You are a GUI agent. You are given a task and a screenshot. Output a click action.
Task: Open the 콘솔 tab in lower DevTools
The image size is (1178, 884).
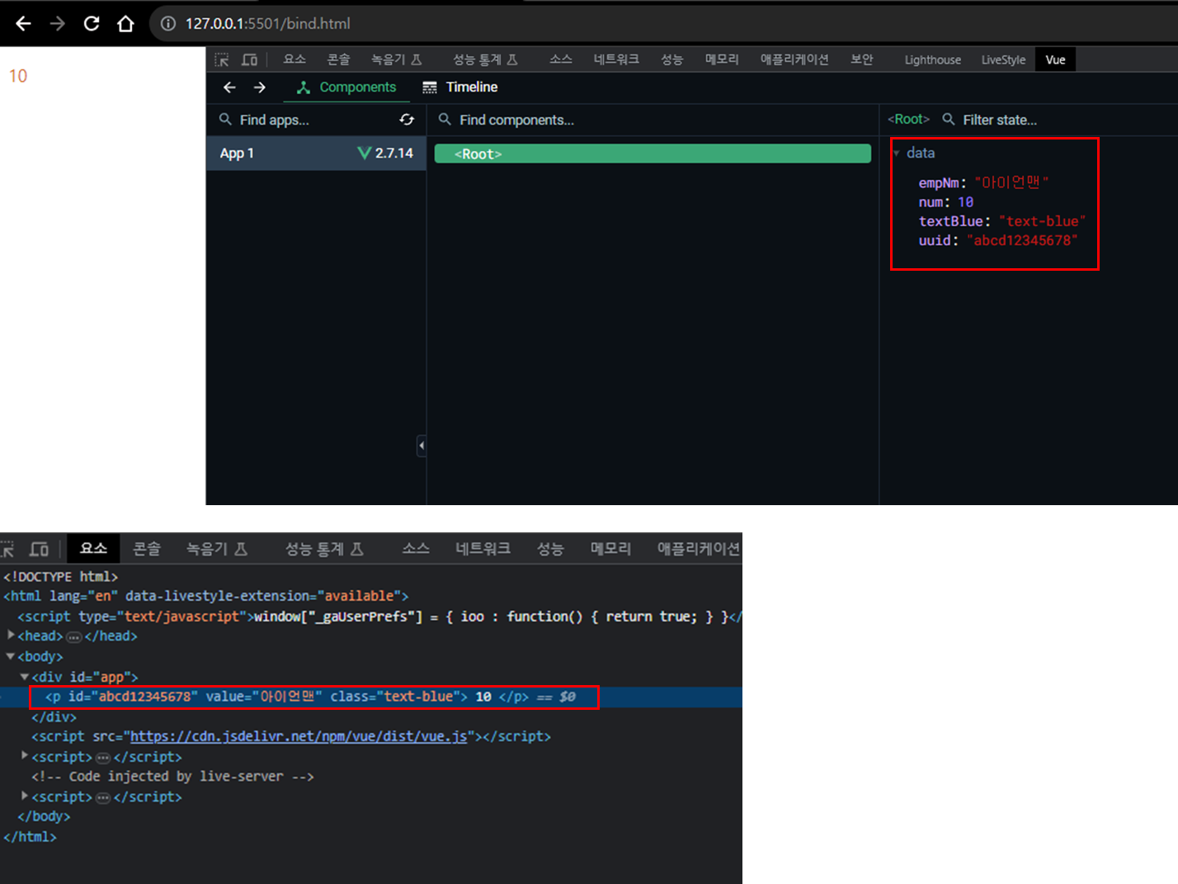(x=147, y=549)
